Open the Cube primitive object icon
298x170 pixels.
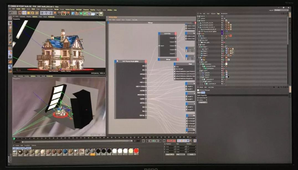[73, 13]
